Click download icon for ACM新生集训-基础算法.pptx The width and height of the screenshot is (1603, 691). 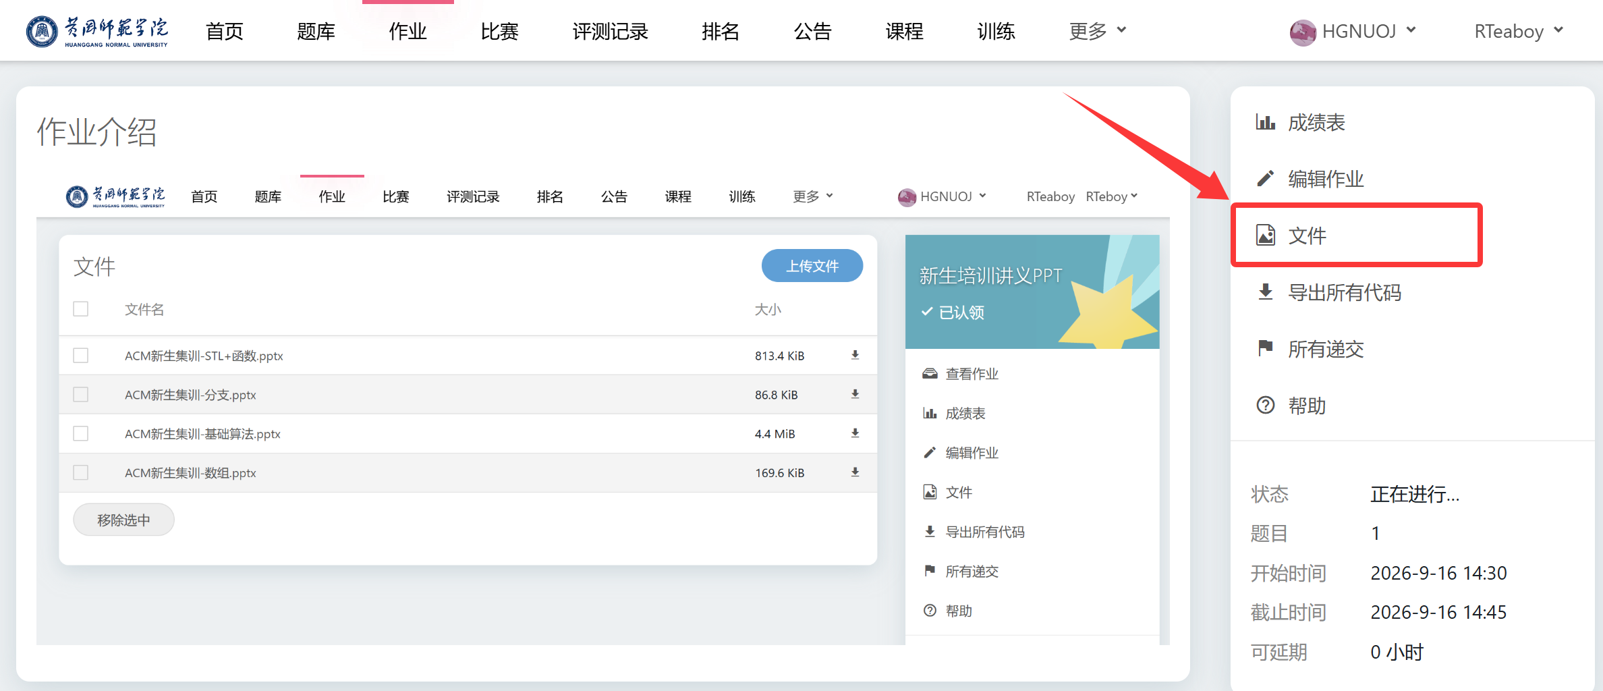[x=855, y=433]
